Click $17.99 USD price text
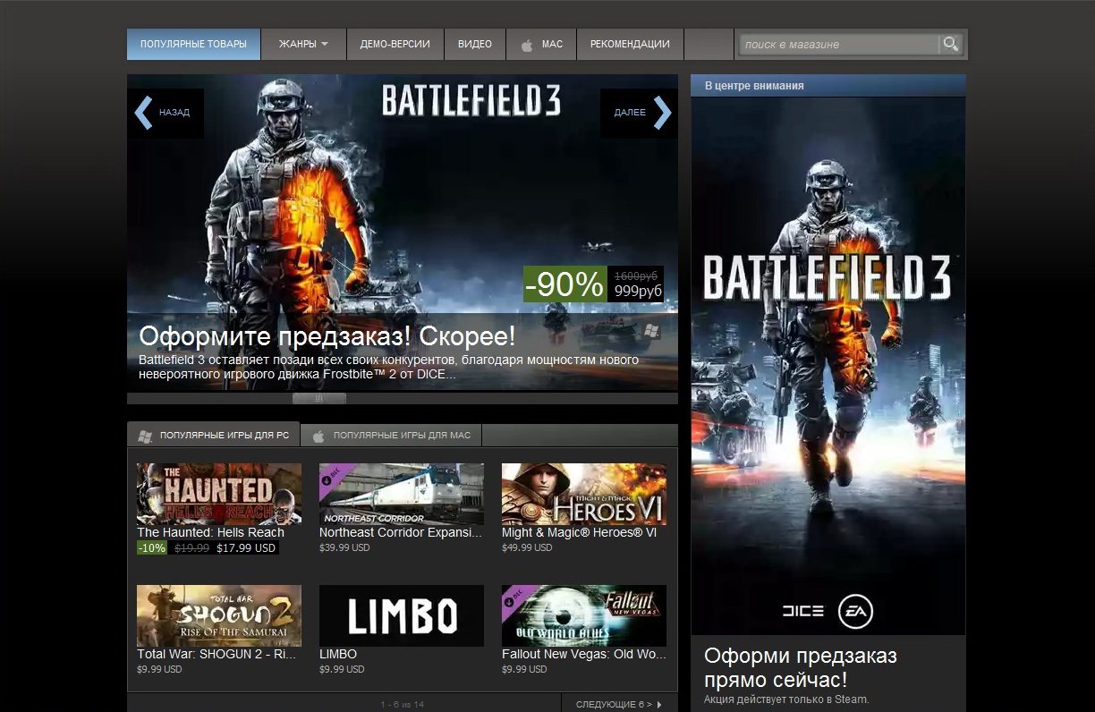The width and height of the screenshot is (1095, 712). (246, 547)
